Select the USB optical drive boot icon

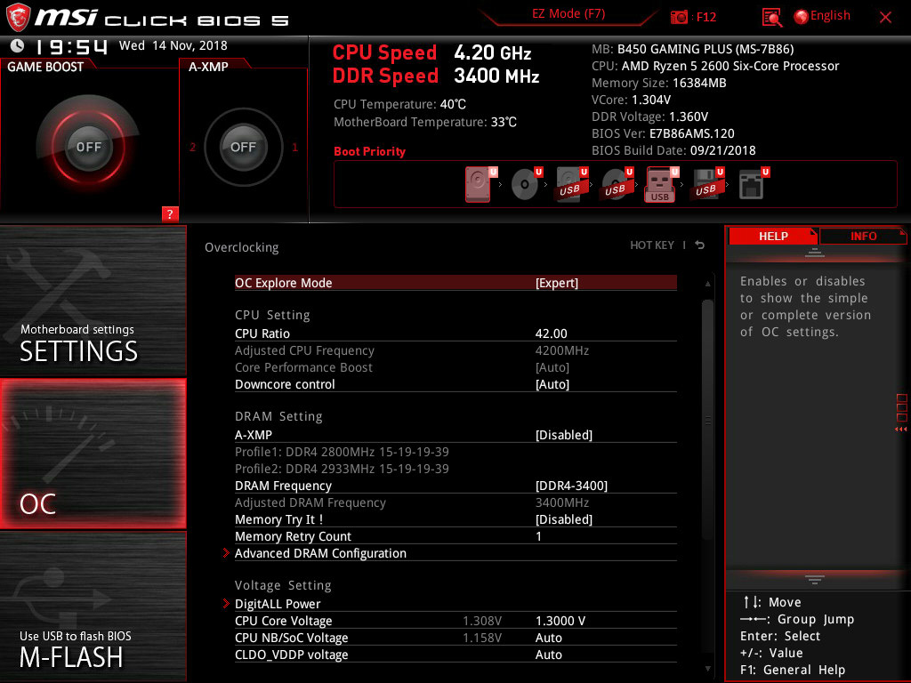pyautogui.click(x=617, y=184)
